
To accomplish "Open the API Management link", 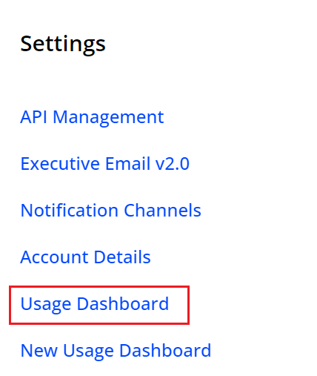I will [92, 117].
